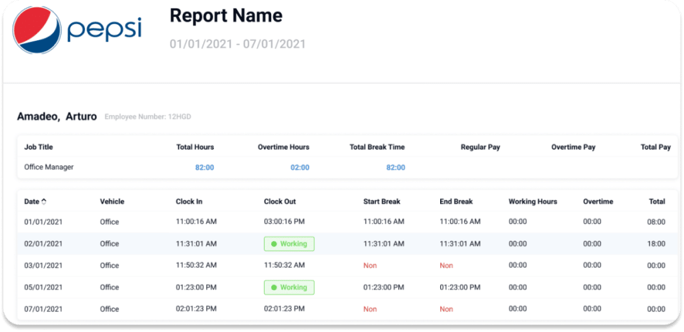The width and height of the screenshot is (684, 332).
Task: Click the Clock Out column header
Action: pos(280,202)
